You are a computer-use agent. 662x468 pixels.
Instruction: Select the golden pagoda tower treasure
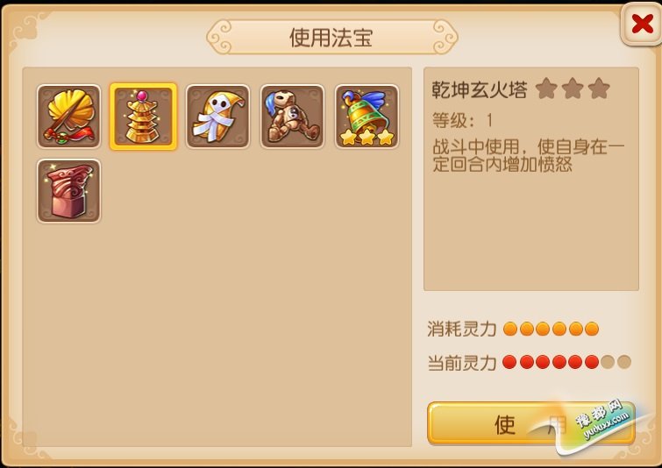[143, 117]
